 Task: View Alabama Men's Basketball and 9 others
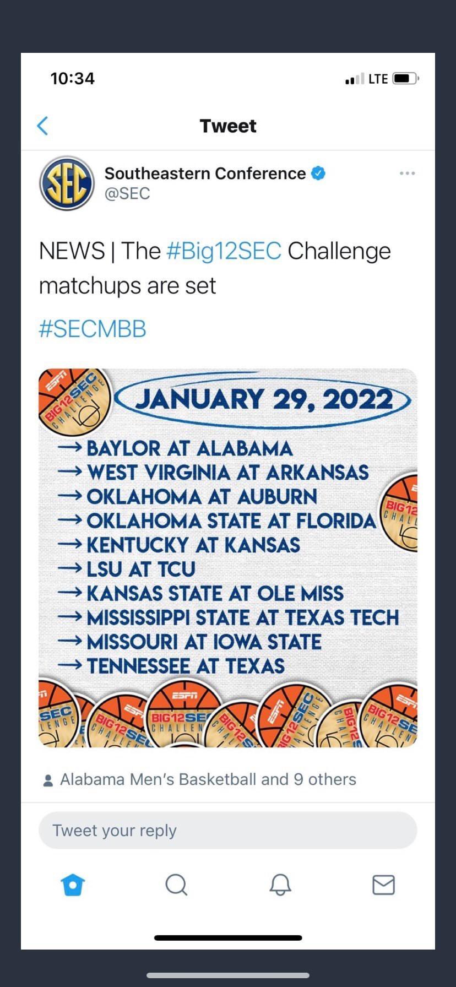pos(208,779)
